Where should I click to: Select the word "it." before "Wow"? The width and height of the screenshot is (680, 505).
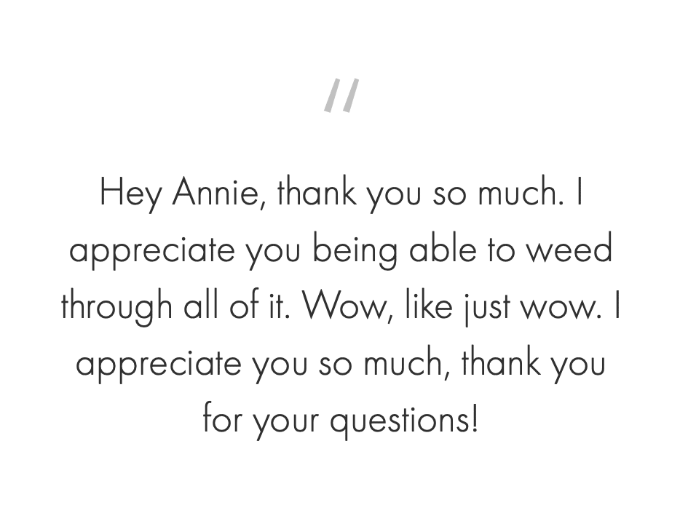[280, 306]
